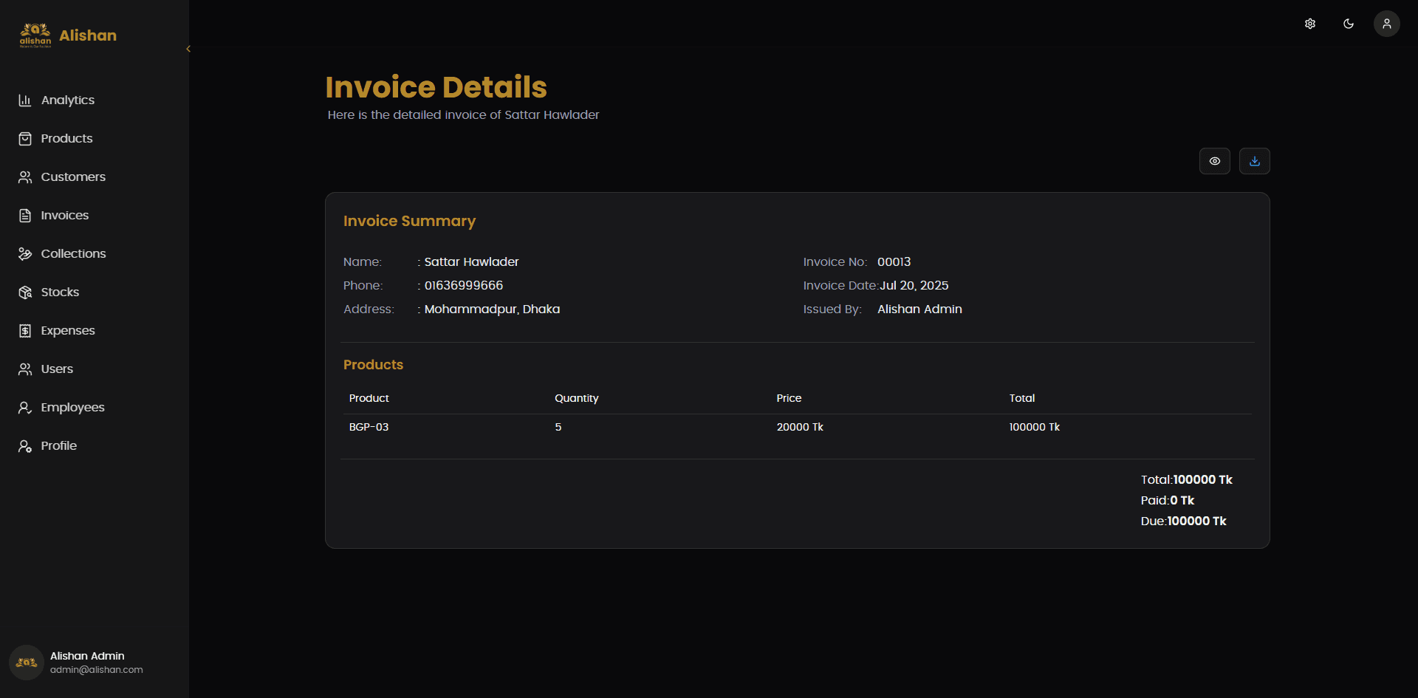Click the Employees person-check icon
This screenshot has width=1418, height=698.
[x=25, y=408]
